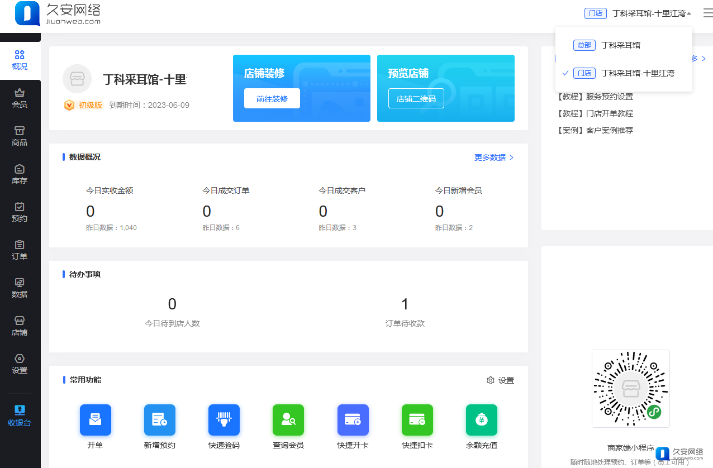Image resolution: width=713 pixels, height=468 pixels.
Task: Click the 查询会员 member search icon
Action: point(288,420)
